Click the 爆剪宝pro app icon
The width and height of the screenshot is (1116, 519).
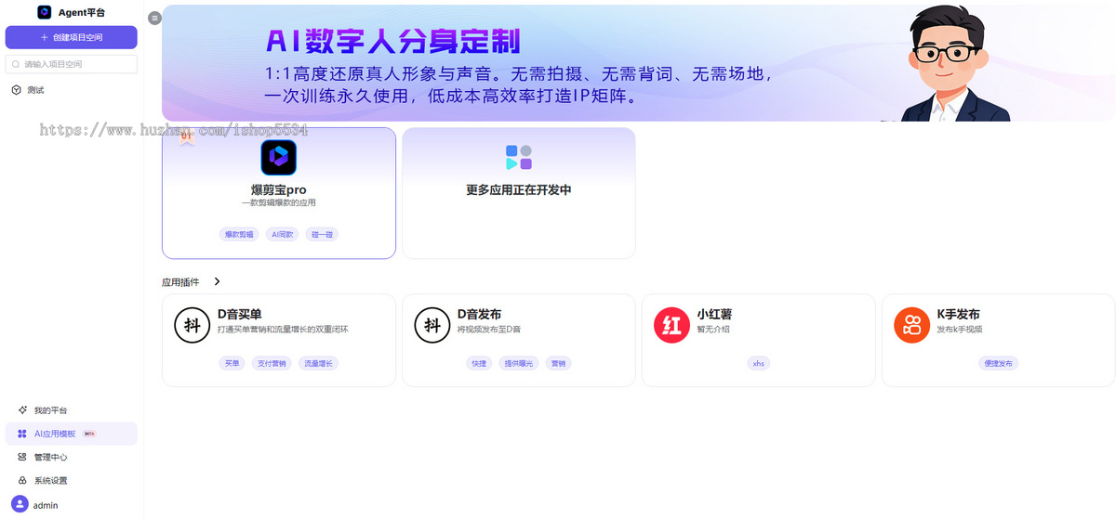point(279,158)
